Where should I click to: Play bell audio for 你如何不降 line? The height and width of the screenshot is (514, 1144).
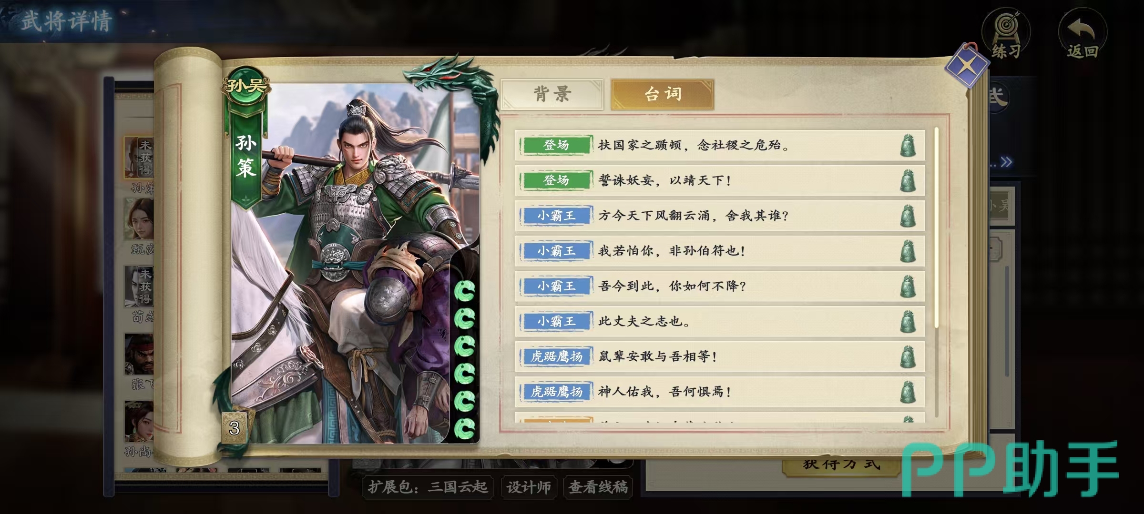[908, 287]
